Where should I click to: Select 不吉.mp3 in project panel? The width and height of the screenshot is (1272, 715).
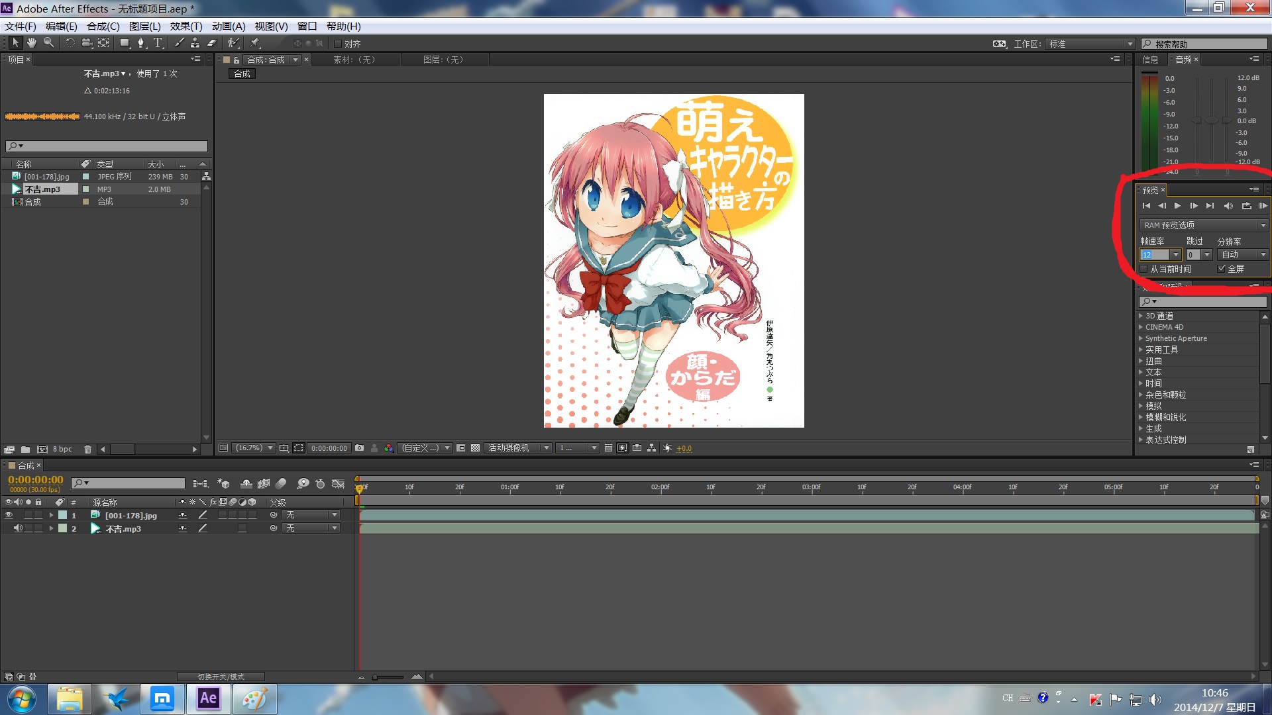pyautogui.click(x=42, y=189)
